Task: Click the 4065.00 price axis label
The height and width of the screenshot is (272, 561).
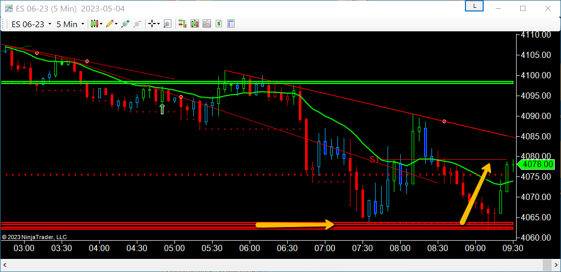Action: pos(536,217)
